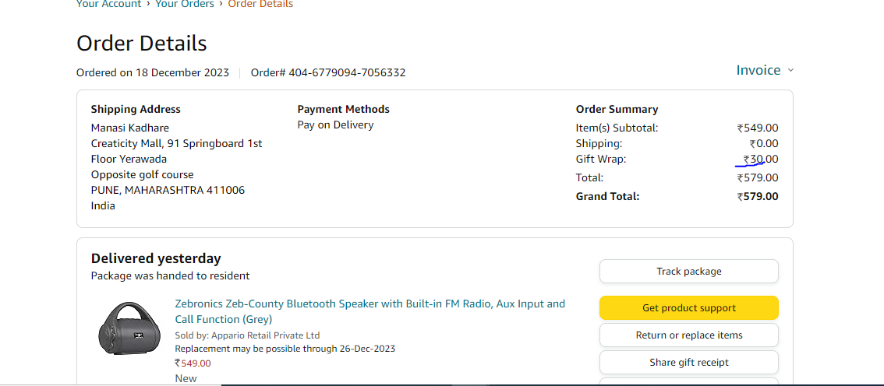Click the chevron next to Invoice
The width and height of the screenshot is (884, 386).
pos(790,71)
